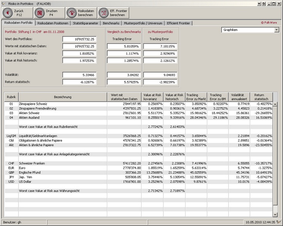Viewport: 283px width, 226px height.
Task: Click the Volatilität annualisiert column header
Action: (x=239, y=97)
